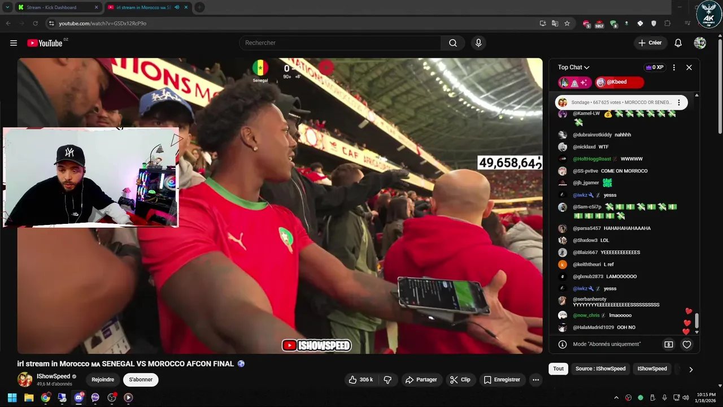This screenshot has height=407, width=723.
Task: Click the @Kbeed pinned red chip
Action: (619, 83)
